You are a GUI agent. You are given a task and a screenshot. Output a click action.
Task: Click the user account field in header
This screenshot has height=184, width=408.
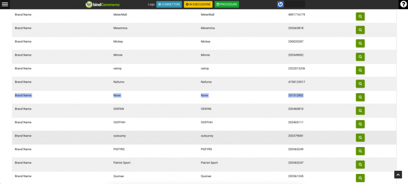click(x=295, y=4)
